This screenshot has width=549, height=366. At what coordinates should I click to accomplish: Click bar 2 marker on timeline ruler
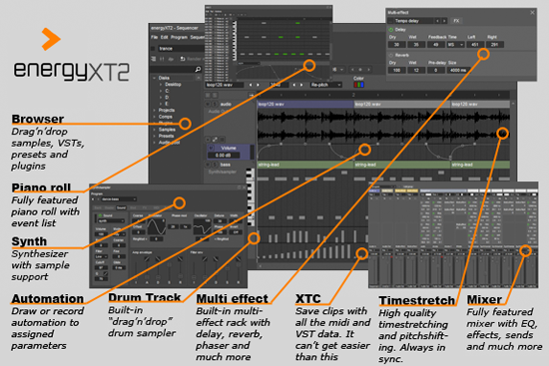coord(353,95)
